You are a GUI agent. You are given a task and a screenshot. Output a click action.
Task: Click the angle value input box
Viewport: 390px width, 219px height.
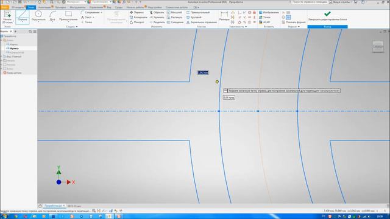(229, 97)
